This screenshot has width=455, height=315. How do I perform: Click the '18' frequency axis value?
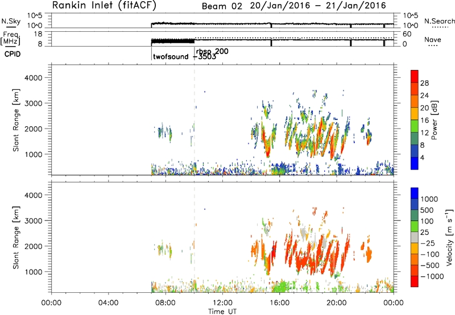tap(38, 34)
